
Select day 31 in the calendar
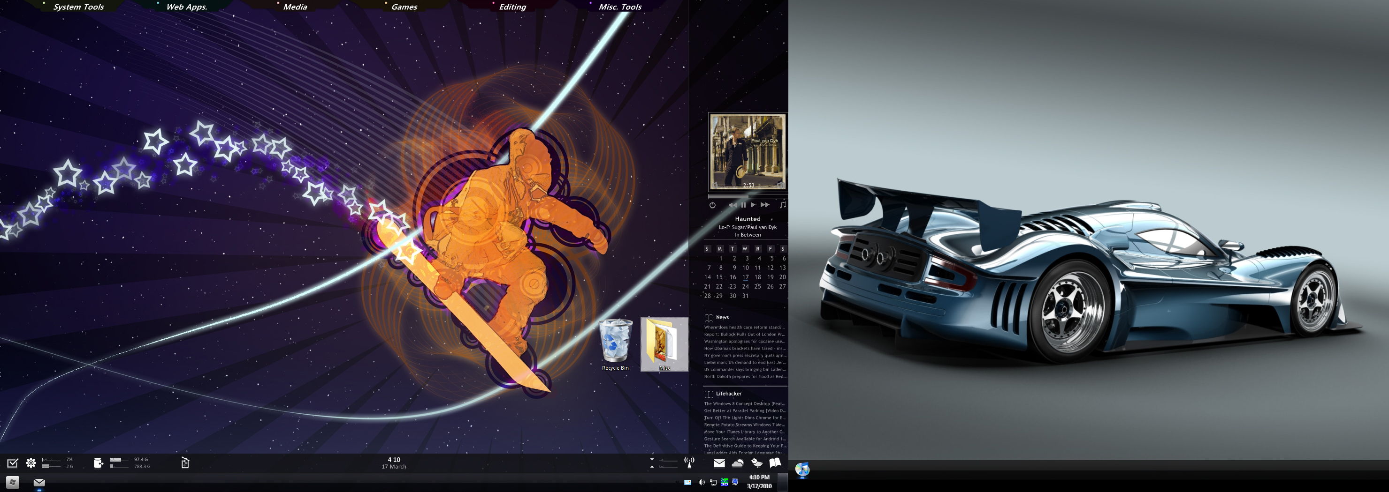[745, 296]
